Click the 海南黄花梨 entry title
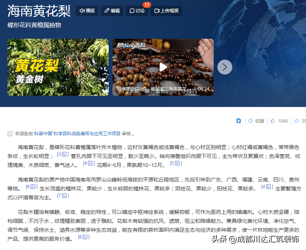306x250 pixels. (x=39, y=11)
